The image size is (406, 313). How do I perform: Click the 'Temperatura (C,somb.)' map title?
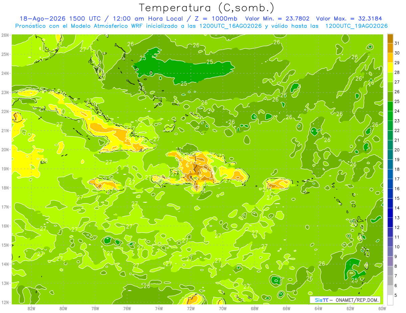[x=207, y=8]
